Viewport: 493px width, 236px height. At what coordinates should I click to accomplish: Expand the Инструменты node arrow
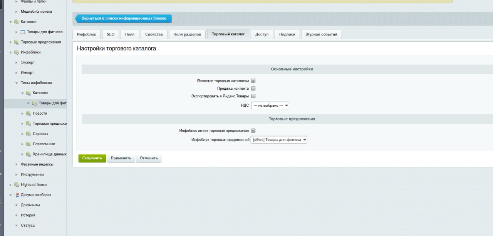[x=17, y=174]
